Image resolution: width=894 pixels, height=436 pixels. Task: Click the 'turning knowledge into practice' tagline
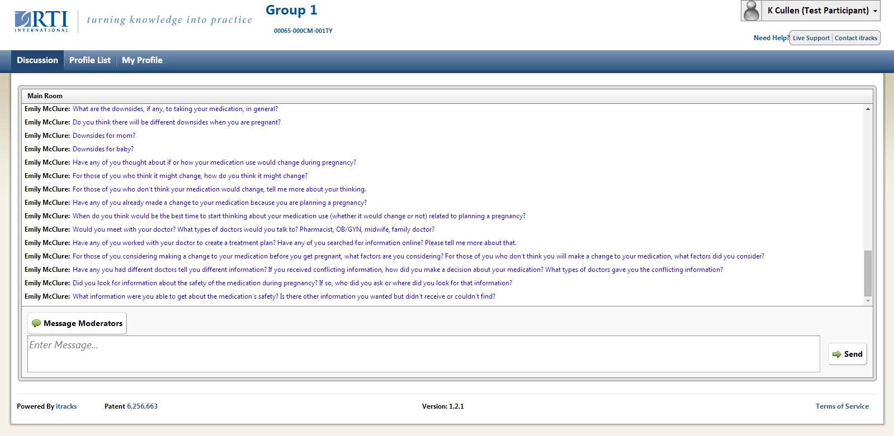169,20
